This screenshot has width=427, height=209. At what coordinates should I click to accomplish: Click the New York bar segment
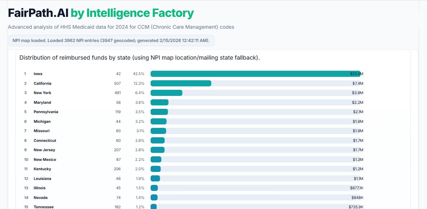tap(166, 93)
